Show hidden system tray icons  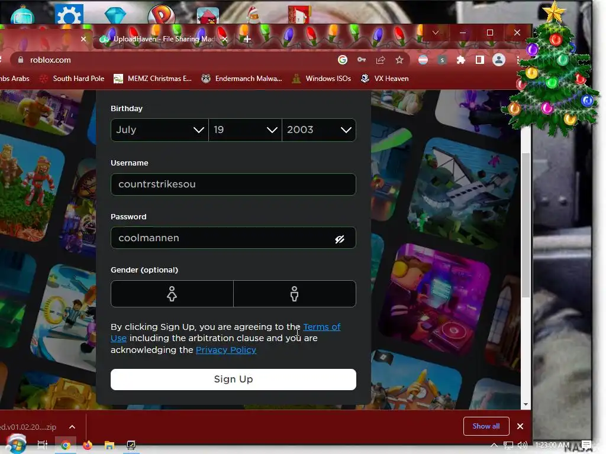point(494,445)
